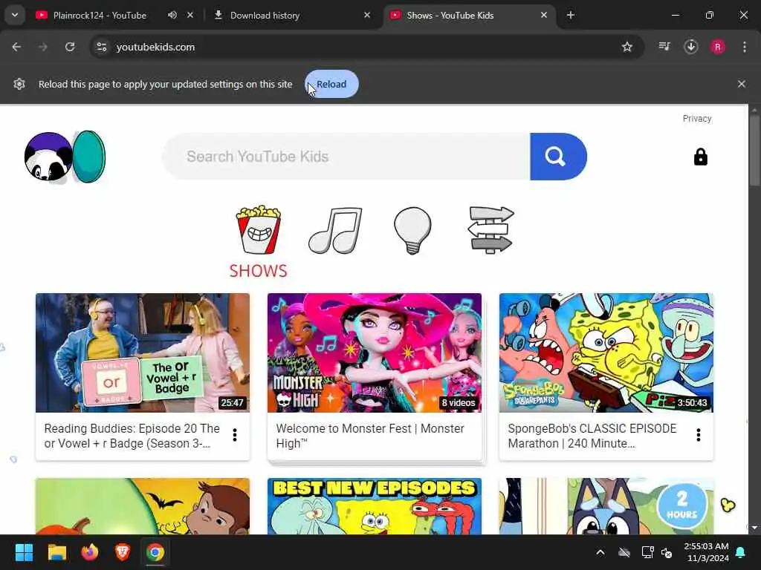Image resolution: width=761 pixels, height=570 pixels.
Task: Click the Search YouTube Kids field
Action: [346, 157]
